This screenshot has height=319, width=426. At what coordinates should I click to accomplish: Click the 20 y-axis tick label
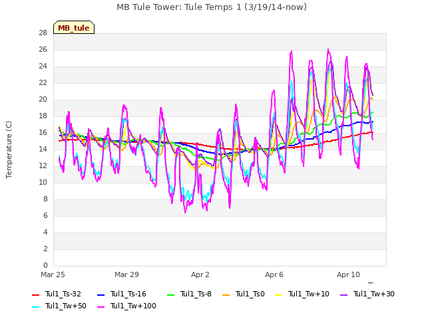[x=43, y=100]
